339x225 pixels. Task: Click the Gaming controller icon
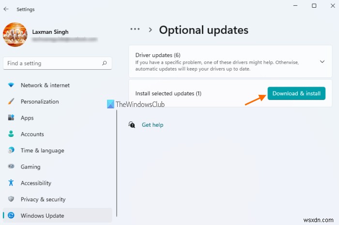[x=11, y=167]
